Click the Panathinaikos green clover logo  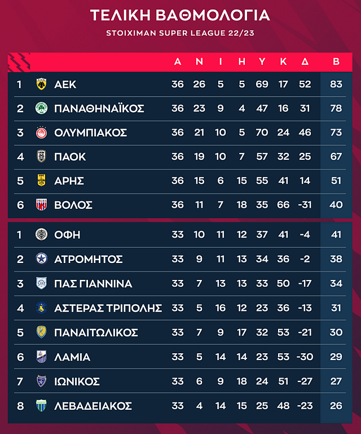click(41, 108)
